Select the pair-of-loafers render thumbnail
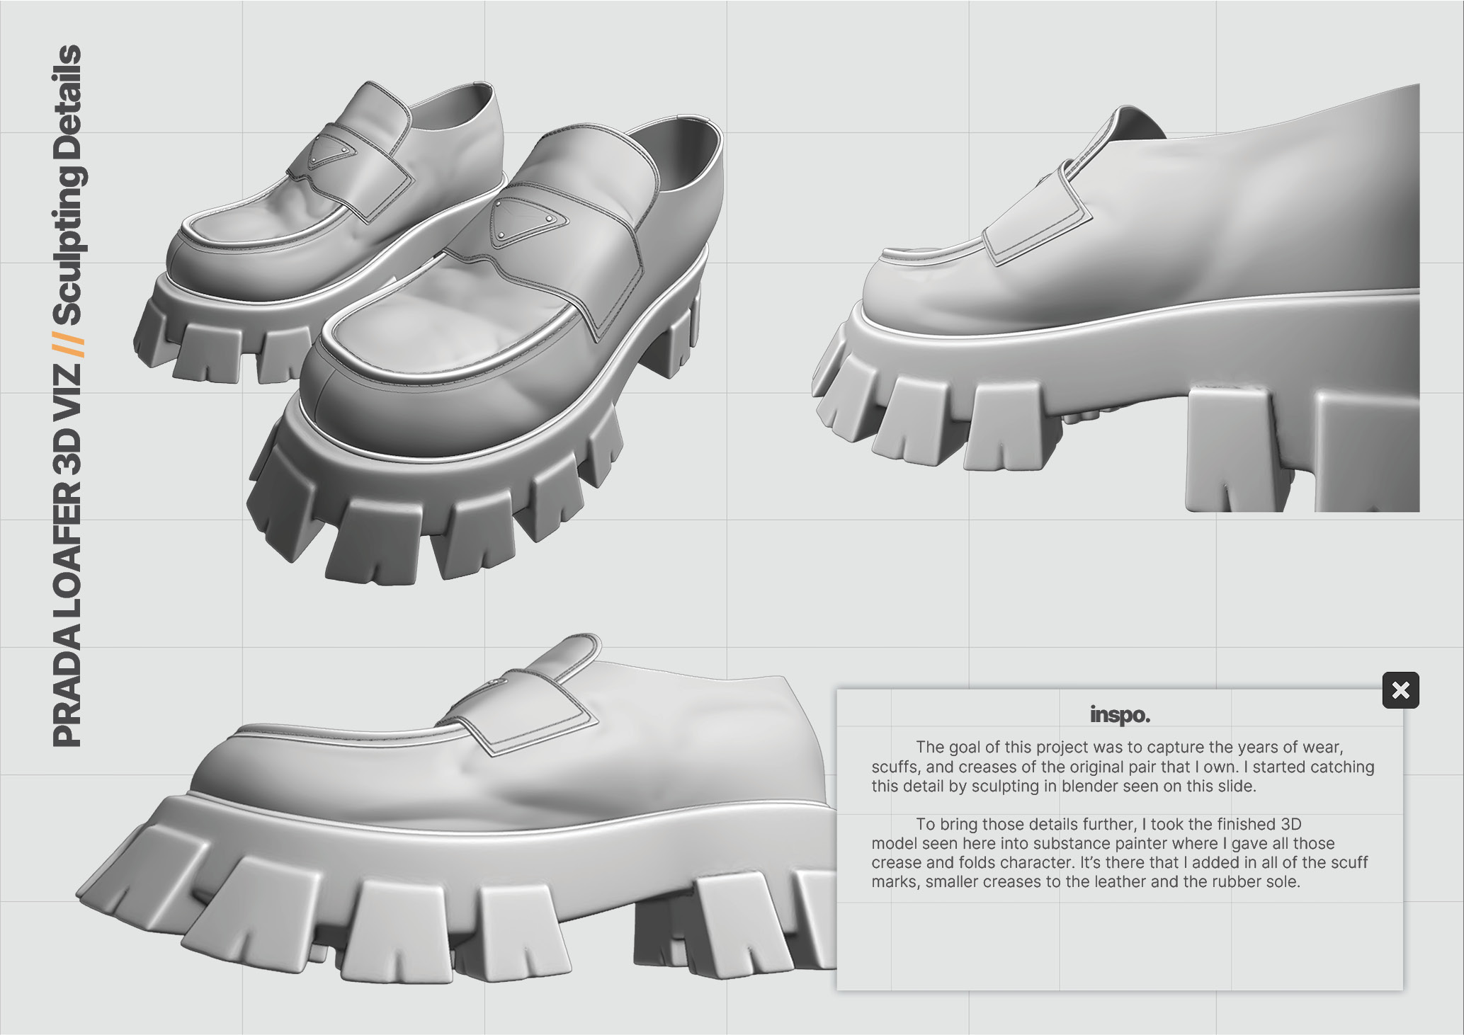Screen dimensions: 1464x1035 click(429, 332)
